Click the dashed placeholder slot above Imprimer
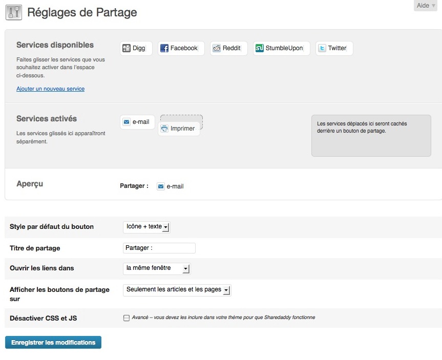Screen dimensions: 442x360 (181, 118)
